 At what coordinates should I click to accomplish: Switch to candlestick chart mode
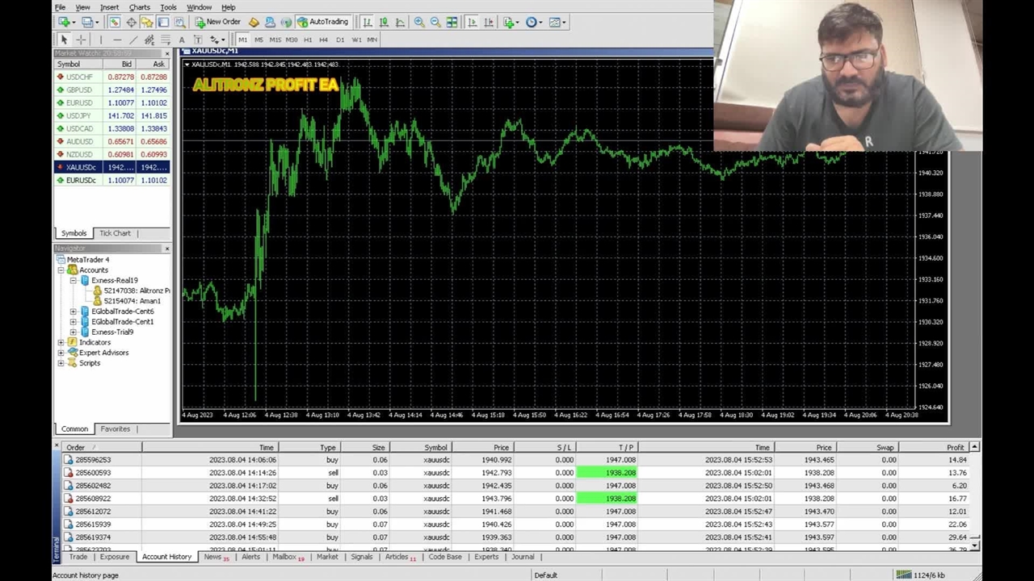(x=384, y=22)
